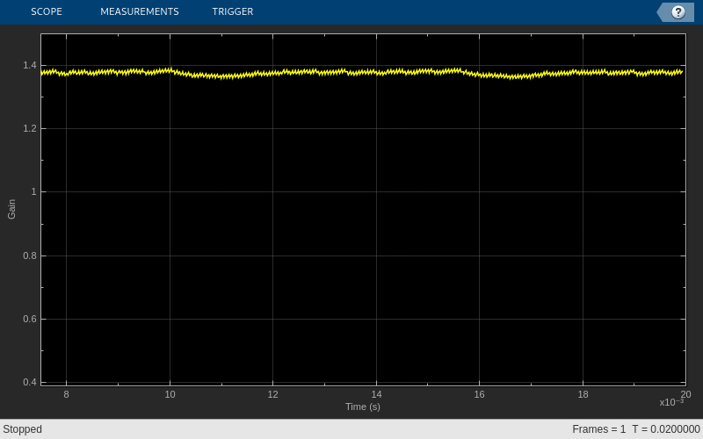Click the 8 x-axis tick label

click(67, 394)
